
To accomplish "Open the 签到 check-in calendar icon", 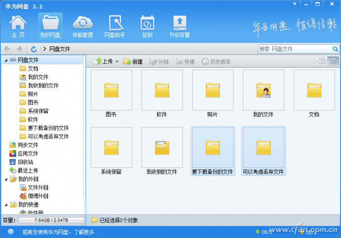I will click(147, 26).
